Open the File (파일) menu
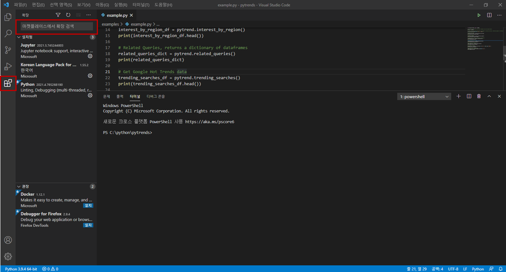This screenshot has width=506, height=272. pos(20,5)
